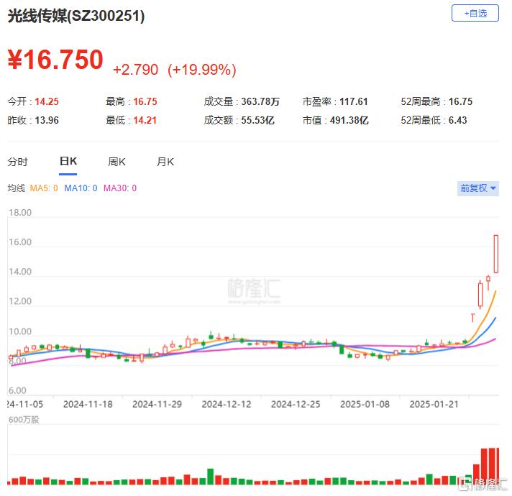The height and width of the screenshot is (496, 512).
Task: Click date label 2025-01-21 on axis
Action: pyautogui.click(x=434, y=404)
